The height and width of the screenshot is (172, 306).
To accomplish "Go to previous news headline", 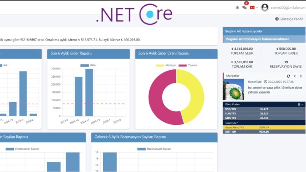I will (295, 76).
